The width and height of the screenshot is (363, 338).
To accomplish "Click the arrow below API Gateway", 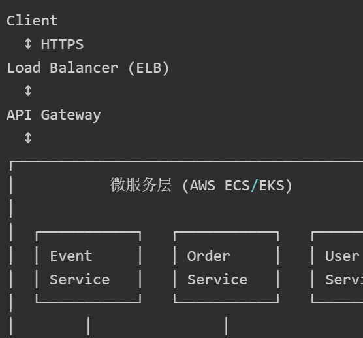I will [x=28, y=138].
